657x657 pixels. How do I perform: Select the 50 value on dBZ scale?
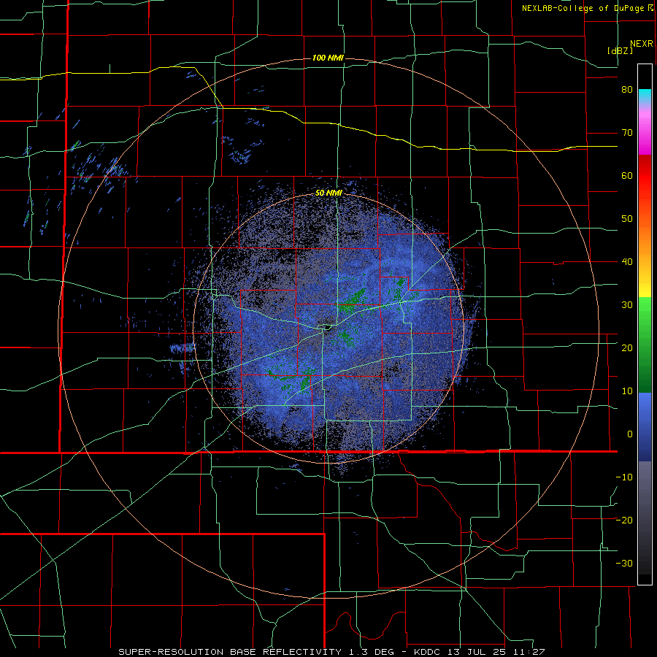pyautogui.click(x=627, y=219)
